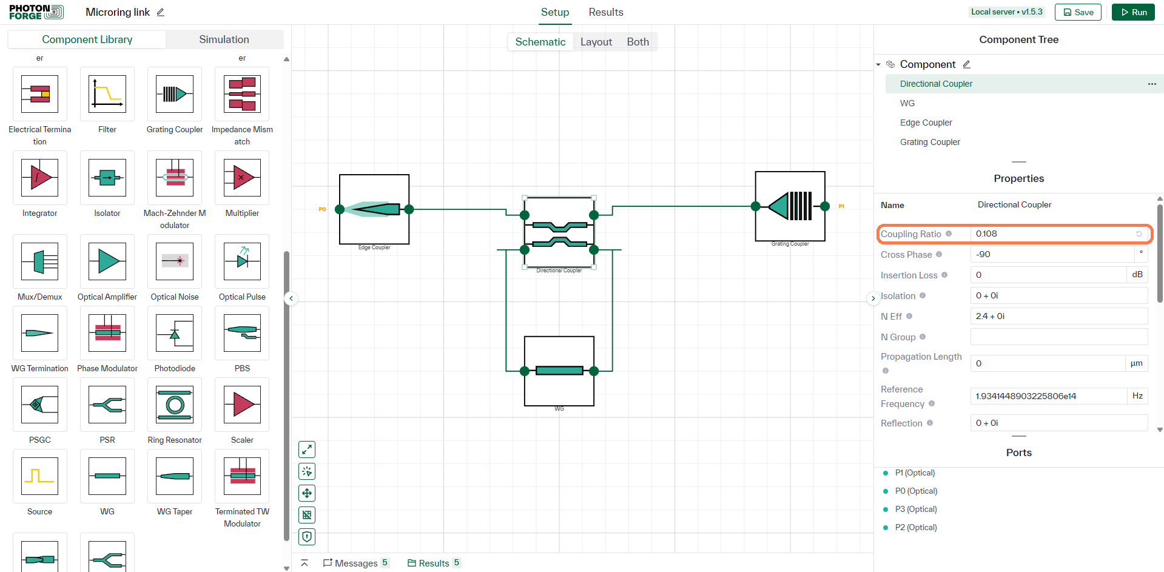Select the Source component icon

(x=40, y=476)
